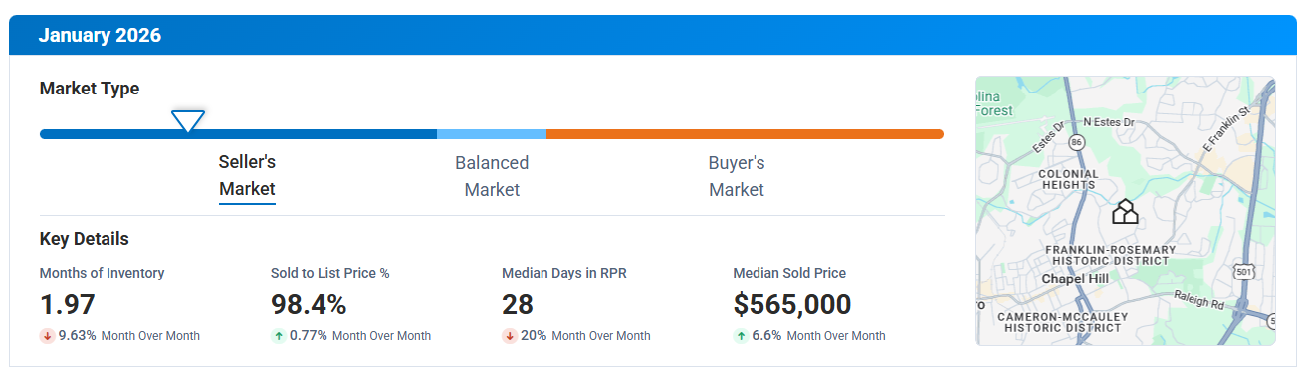Click the red down arrow beside 20%
This screenshot has width=1301, height=372.
(509, 336)
